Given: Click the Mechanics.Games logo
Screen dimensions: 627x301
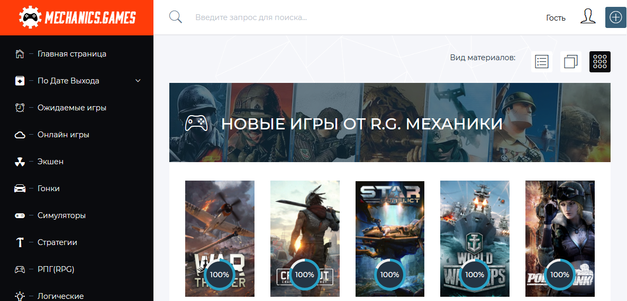Looking at the screenshot, I should [x=78, y=17].
